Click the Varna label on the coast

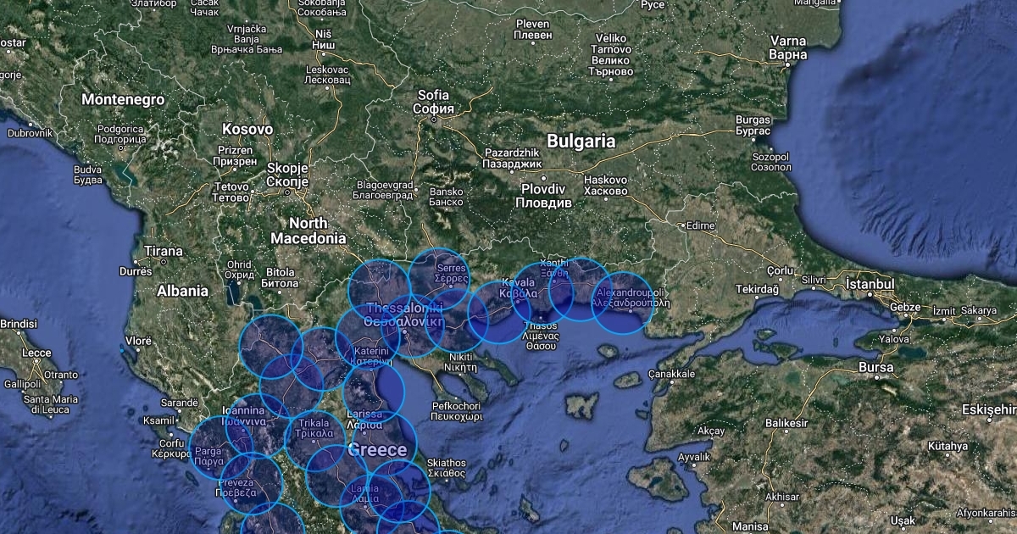pos(787,47)
